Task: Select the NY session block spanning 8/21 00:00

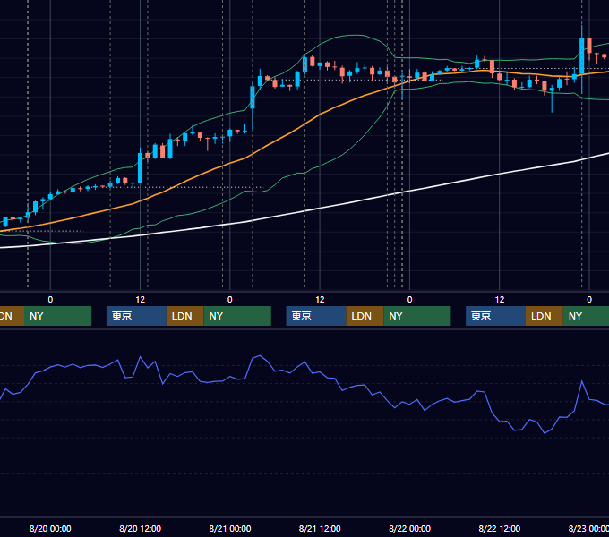Action: [x=237, y=316]
